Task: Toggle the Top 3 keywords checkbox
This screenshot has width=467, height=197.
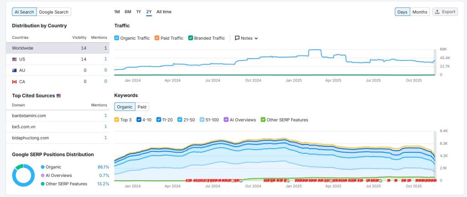Action: pyautogui.click(x=117, y=120)
